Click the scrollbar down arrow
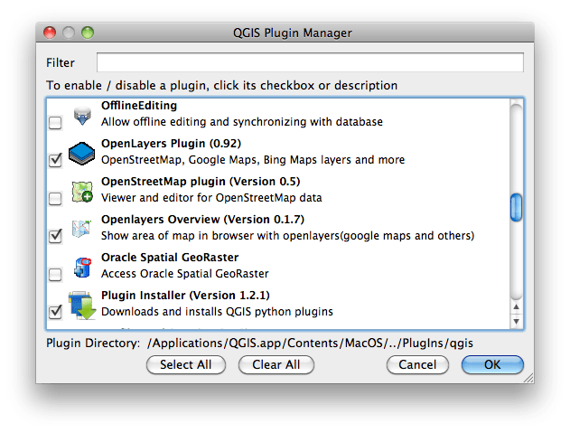This screenshot has width=570, height=433. pyautogui.click(x=516, y=321)
